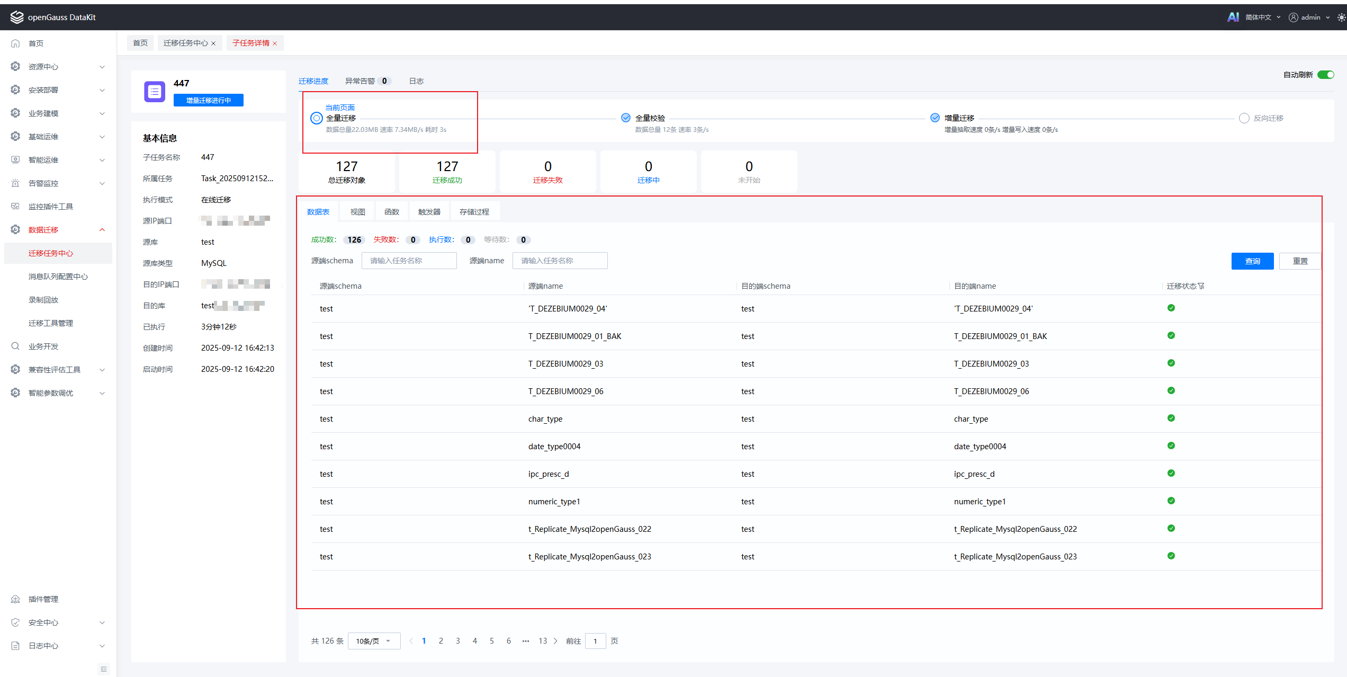Select the 反向迁移 step circle
This screenshot has height=677, width=1347.
pyautogui.click(x=1244, y=118)
